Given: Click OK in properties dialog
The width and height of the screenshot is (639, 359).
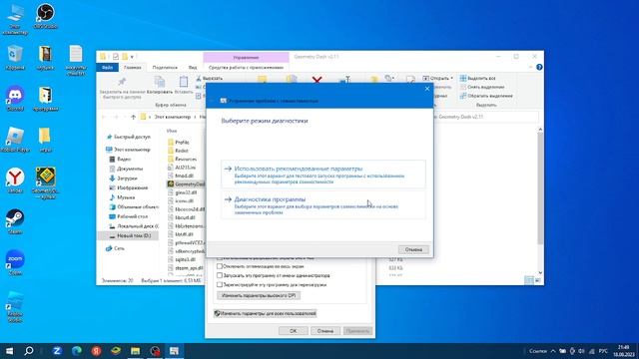Looking at the screenshot, I should coord(293,331).
